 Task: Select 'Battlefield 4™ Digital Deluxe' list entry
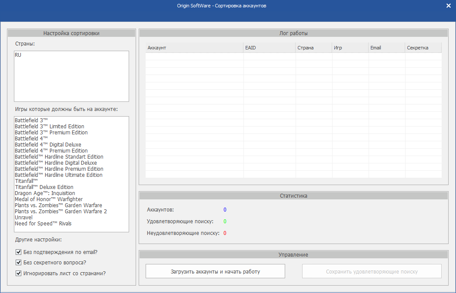pyautogui.click(x=48, y=145)
